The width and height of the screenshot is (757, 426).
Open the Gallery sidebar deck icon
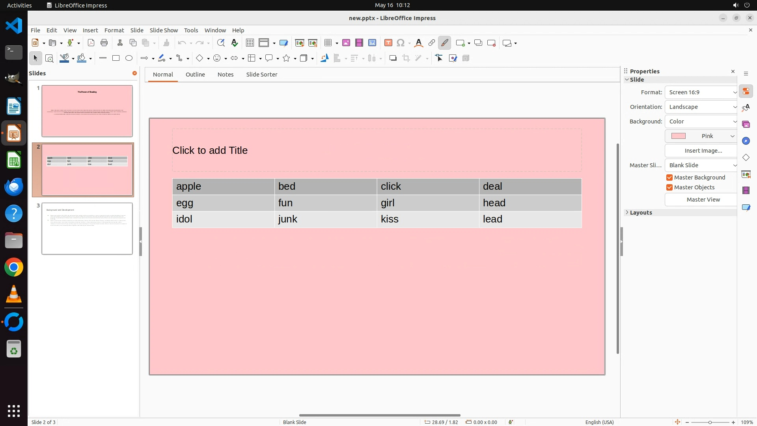click(746, 125)
